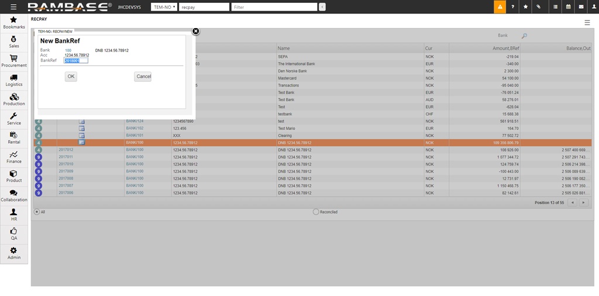Screen dimensions: 599x296
Task: Open the Collaboration module
Action: pos(14,196)
